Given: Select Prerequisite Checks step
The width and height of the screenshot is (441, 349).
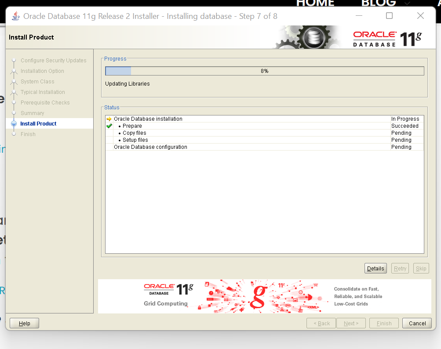Looking at the screenshot, I should coord(45,102).
